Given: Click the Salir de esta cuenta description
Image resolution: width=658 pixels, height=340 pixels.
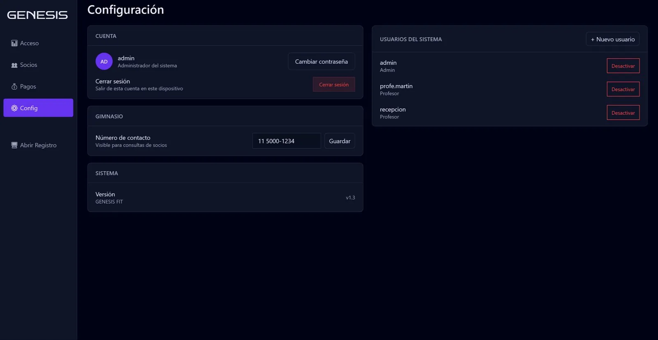Looking at the screenshot, I should 139,88.
